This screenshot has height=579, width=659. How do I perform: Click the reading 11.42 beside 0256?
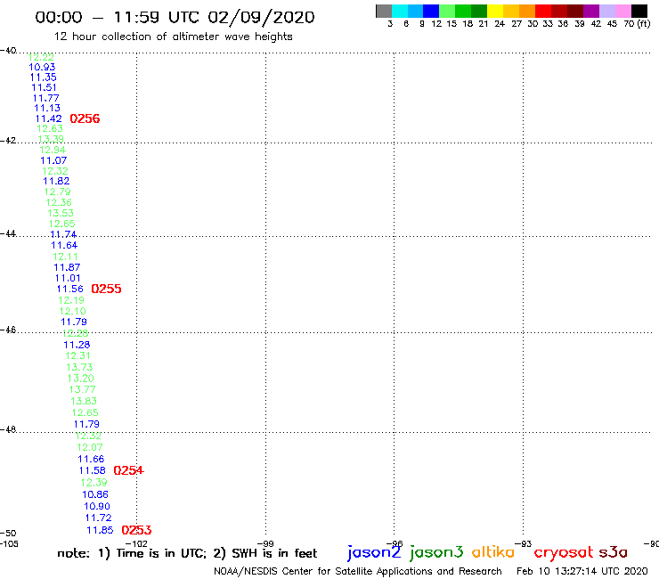49,118
